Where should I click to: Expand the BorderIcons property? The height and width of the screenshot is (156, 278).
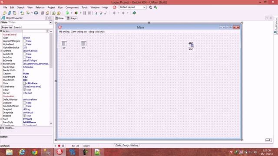pos(1,64)
